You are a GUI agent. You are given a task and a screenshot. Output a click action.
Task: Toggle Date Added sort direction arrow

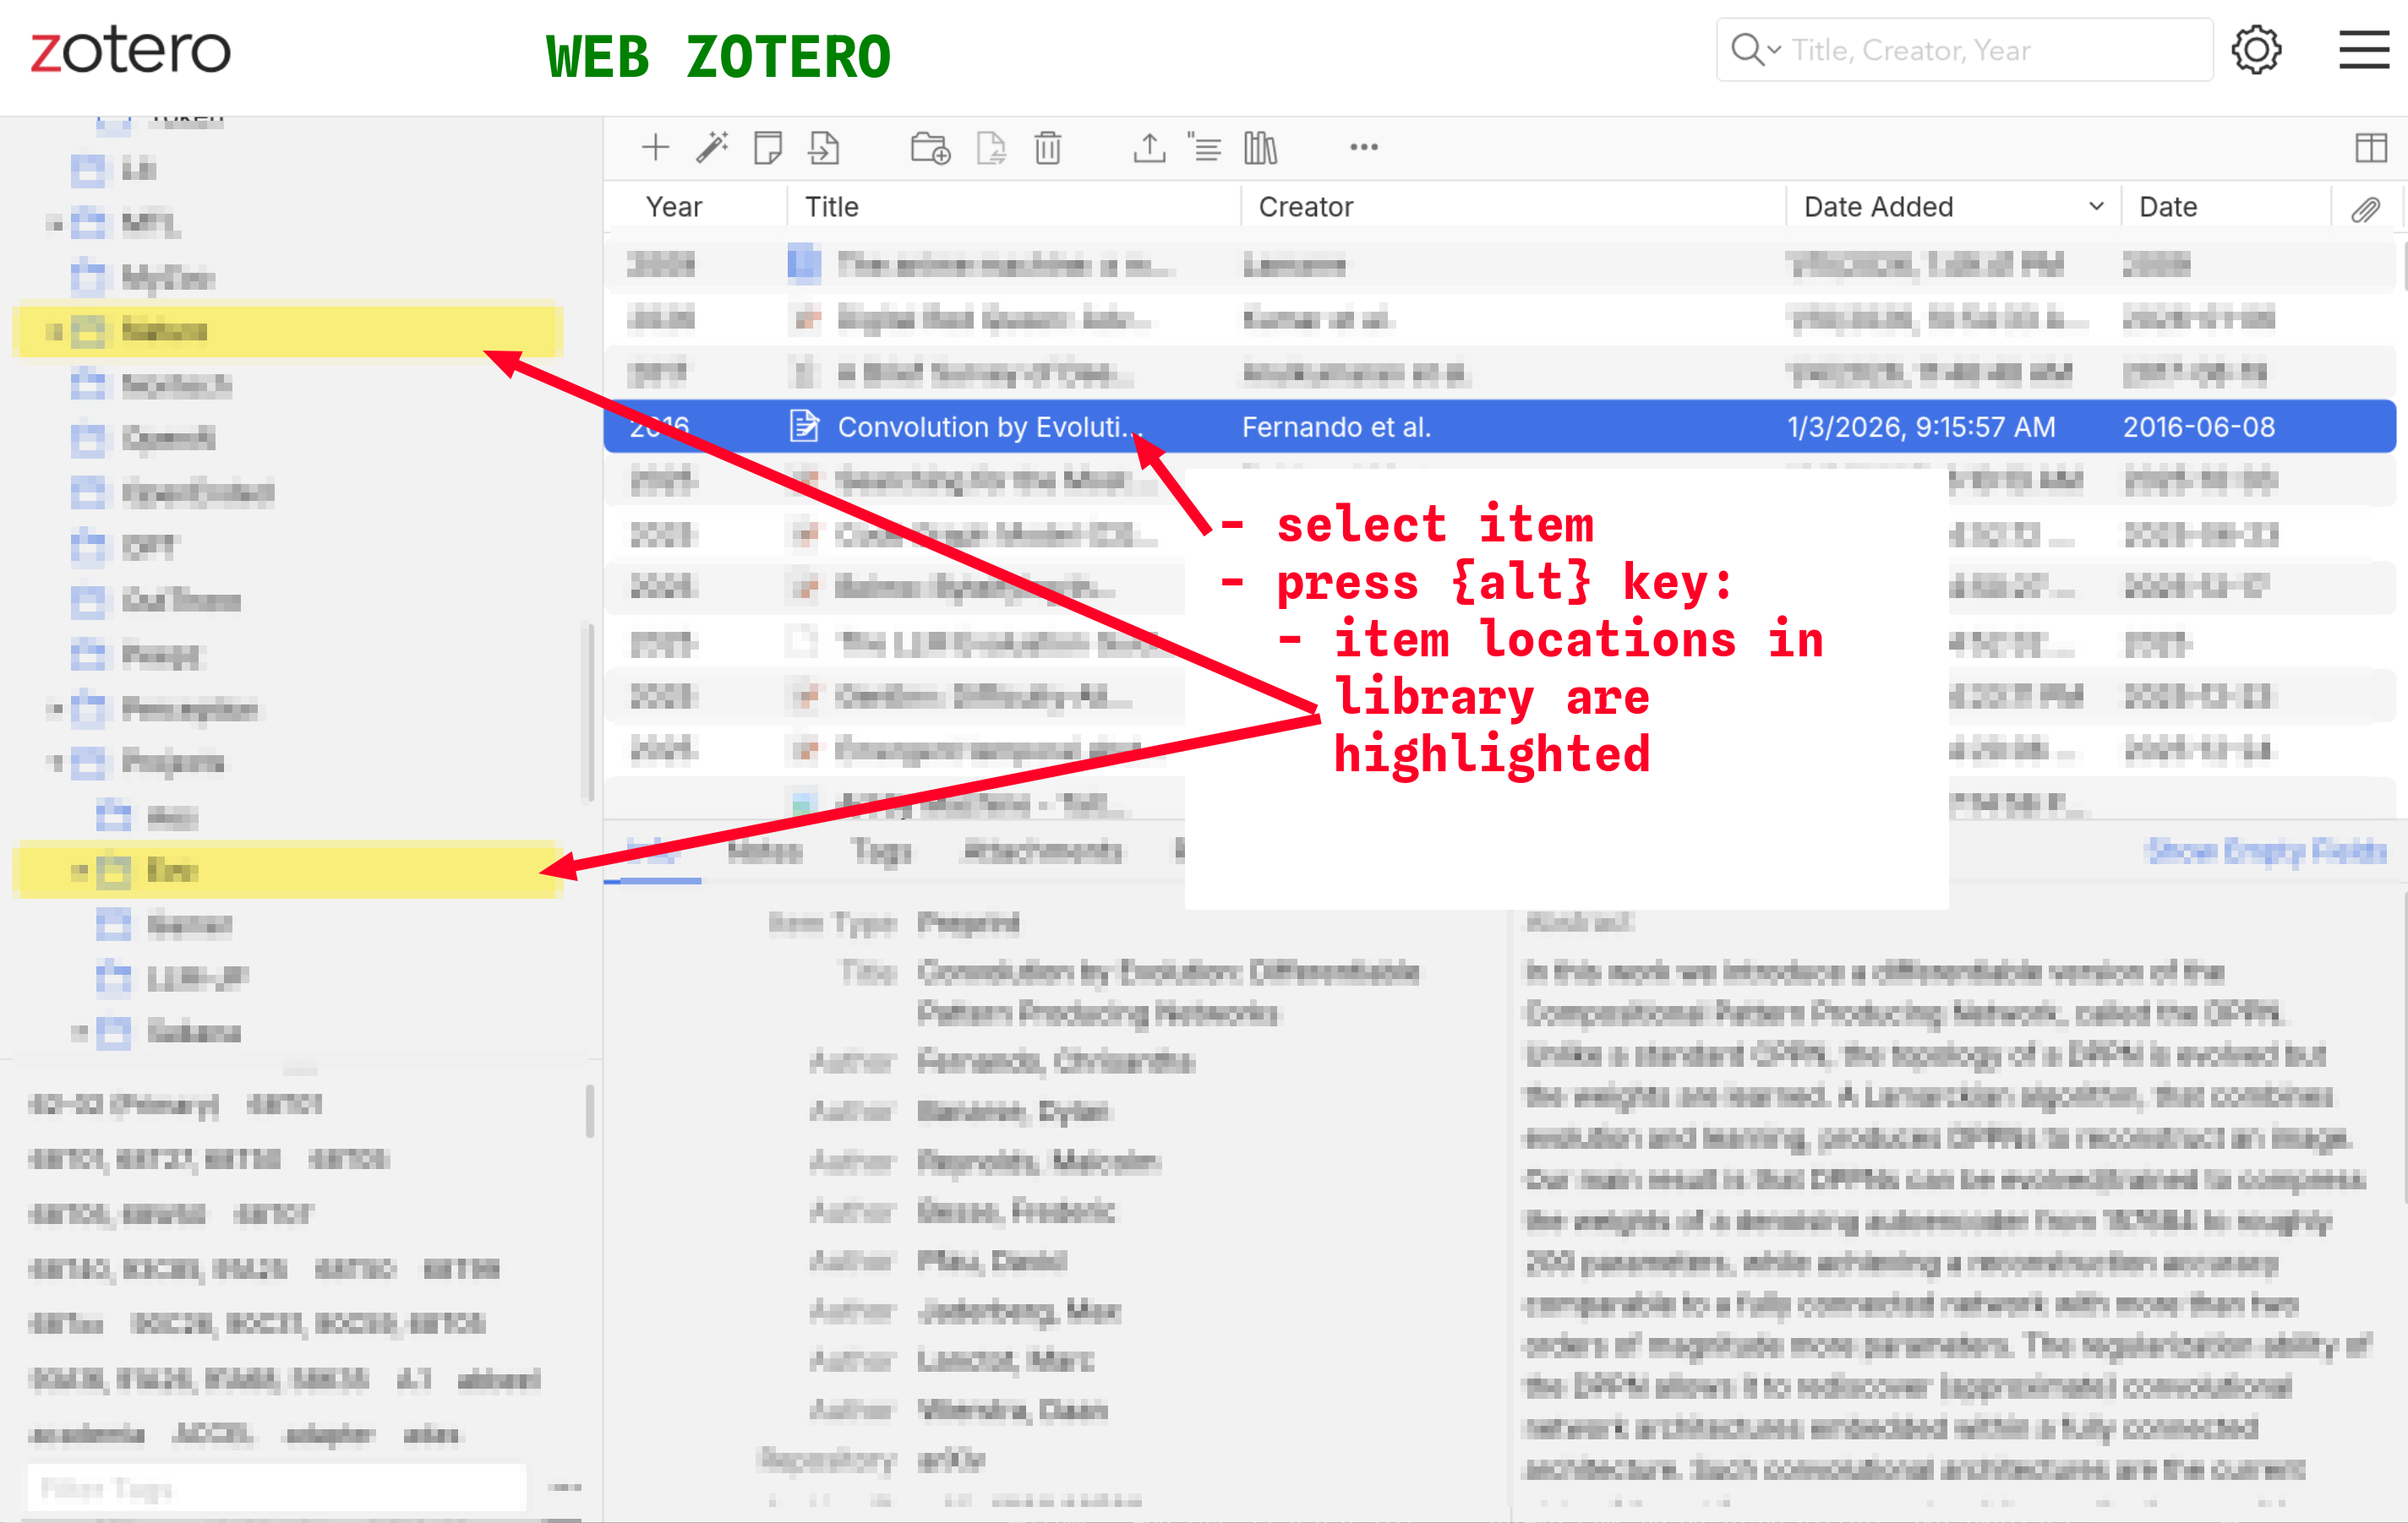[x=2096, y=207]
